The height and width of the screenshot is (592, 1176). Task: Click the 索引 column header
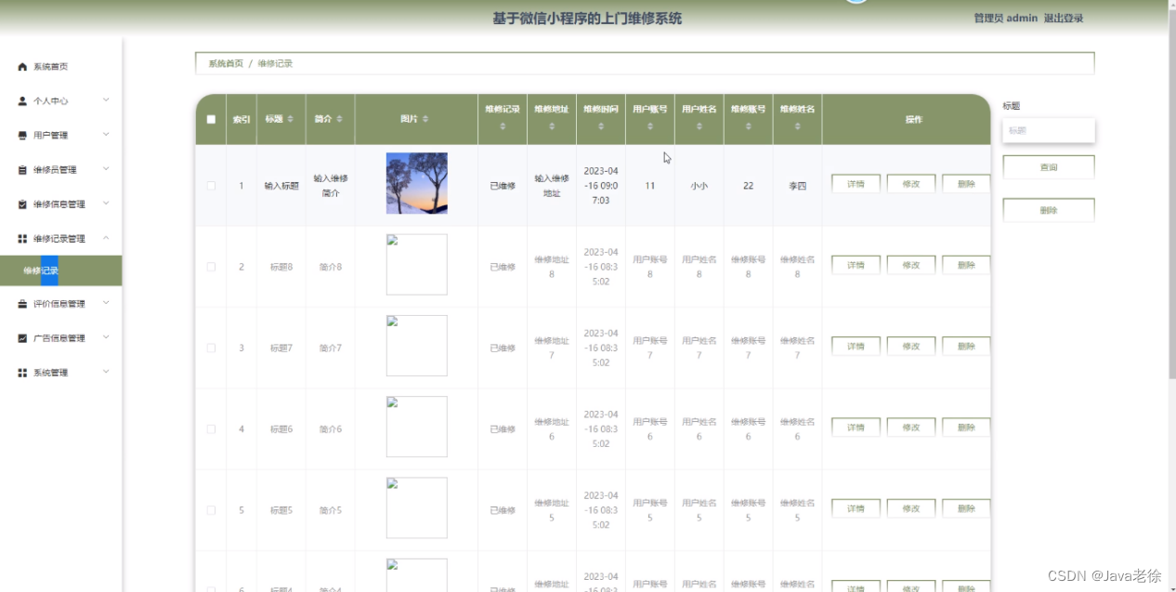tap(242, 119)
